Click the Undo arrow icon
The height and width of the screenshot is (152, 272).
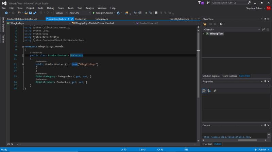click(x=40, y=13)
